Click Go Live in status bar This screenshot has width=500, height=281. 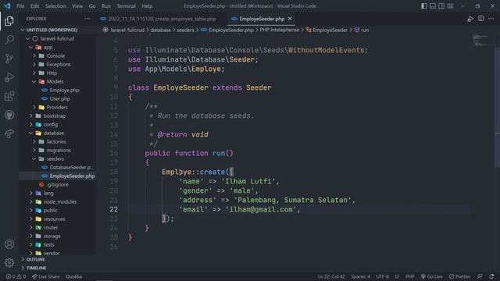click(x=432, y=276)
